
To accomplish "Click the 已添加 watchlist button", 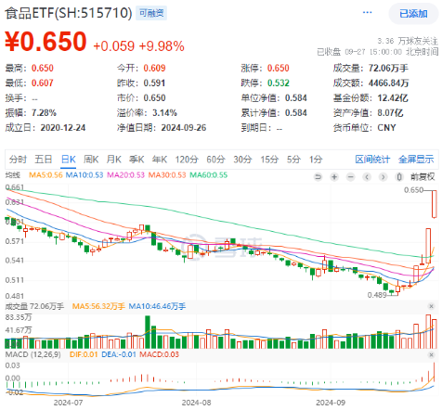I will [413, 14].
